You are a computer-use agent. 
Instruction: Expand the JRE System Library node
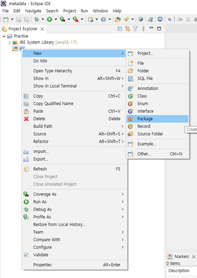pos(9,43)
